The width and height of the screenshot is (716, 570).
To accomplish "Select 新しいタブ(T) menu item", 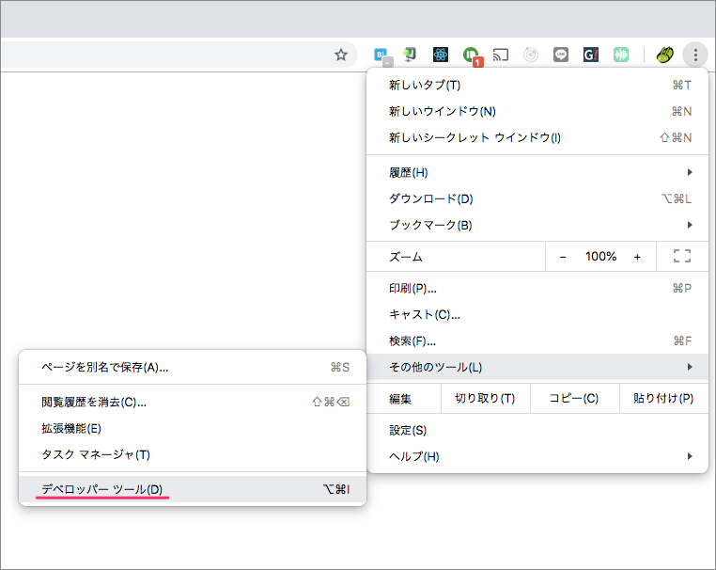I will [537, 85].
